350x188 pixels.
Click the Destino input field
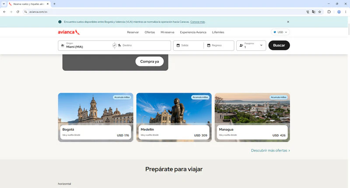[144, 45]
